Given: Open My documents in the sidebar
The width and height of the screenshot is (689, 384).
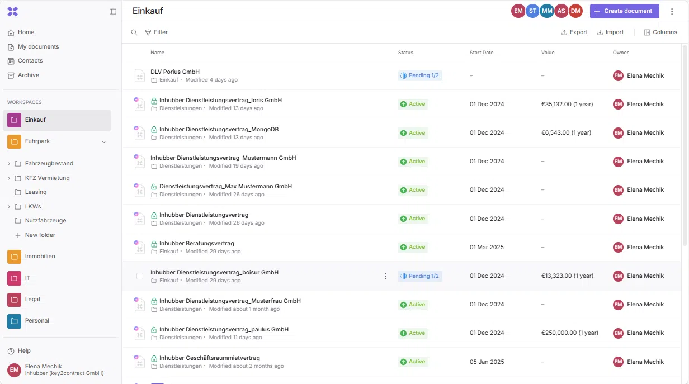Looking at the screenshot, I should [x=38, y=46].
